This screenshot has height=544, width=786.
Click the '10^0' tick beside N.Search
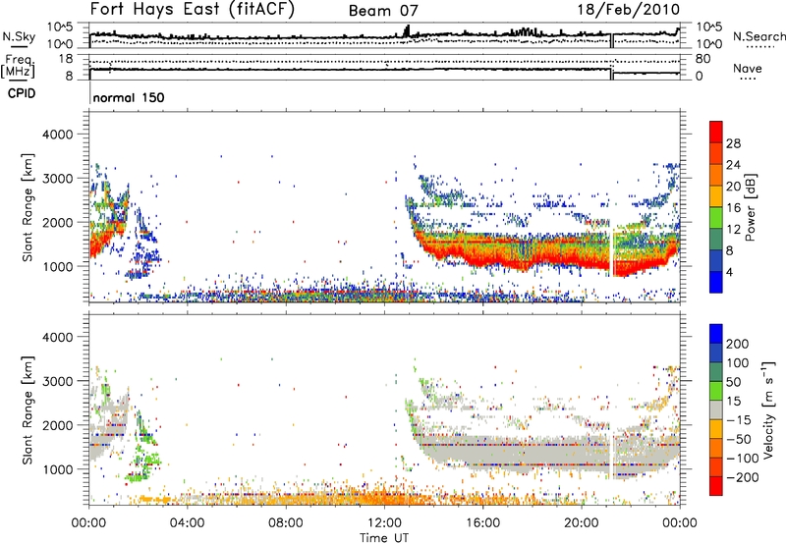point(708,44)
